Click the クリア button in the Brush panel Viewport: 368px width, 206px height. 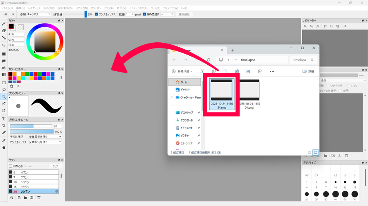point(55,166)
